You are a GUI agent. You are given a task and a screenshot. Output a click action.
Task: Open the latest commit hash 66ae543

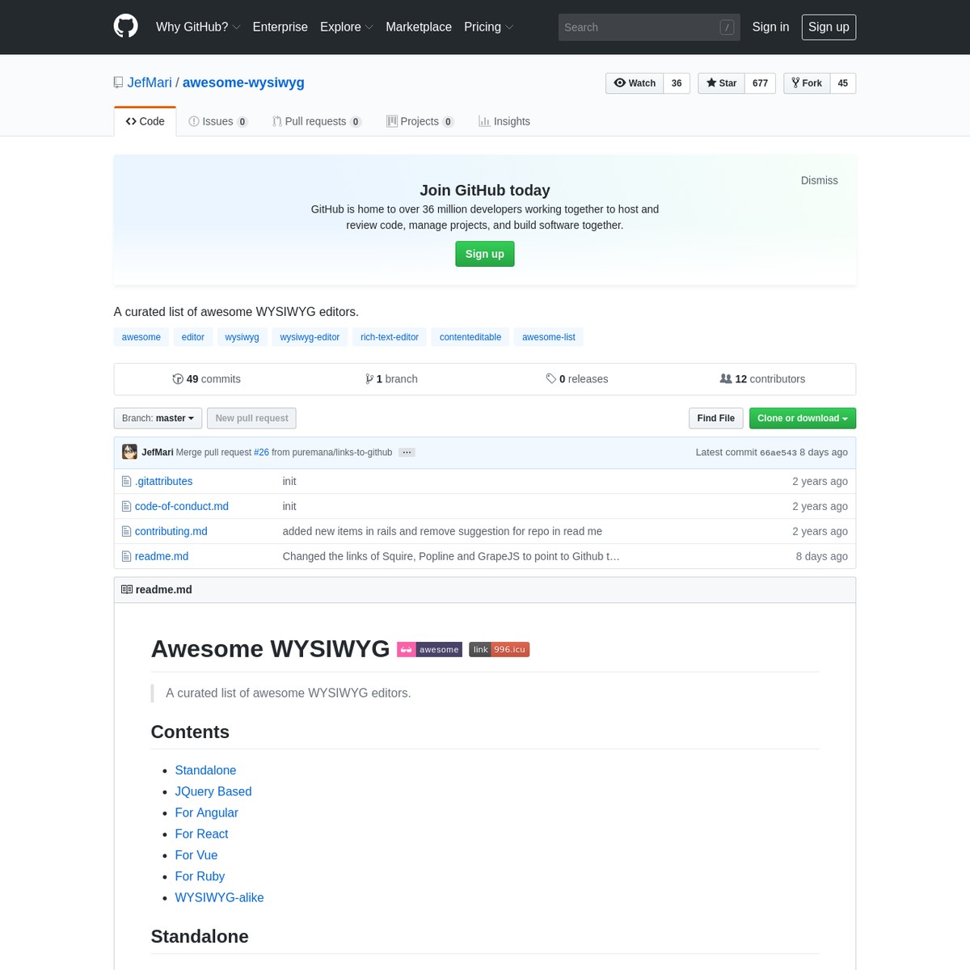778,453
